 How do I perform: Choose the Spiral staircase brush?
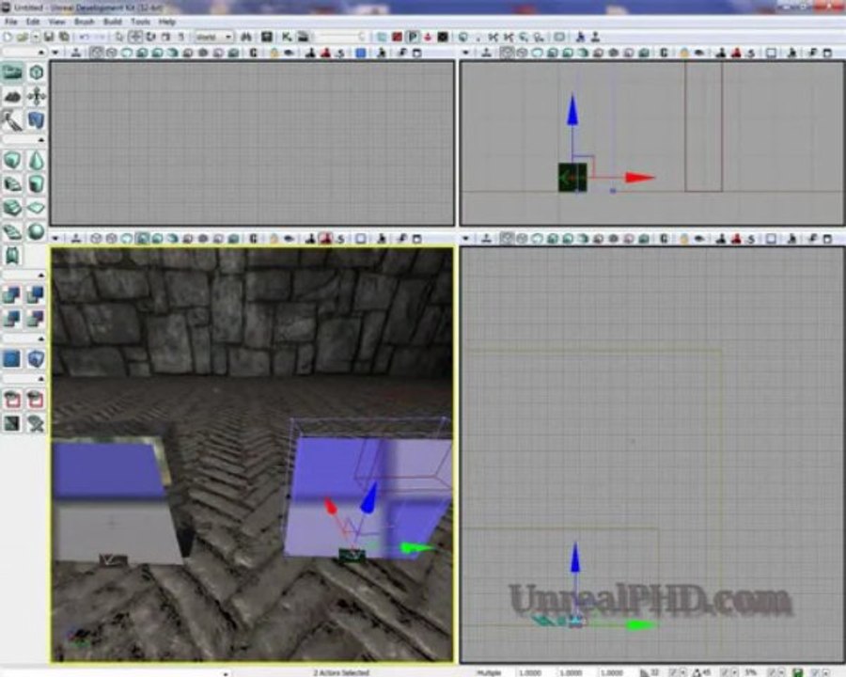[13, 231]
